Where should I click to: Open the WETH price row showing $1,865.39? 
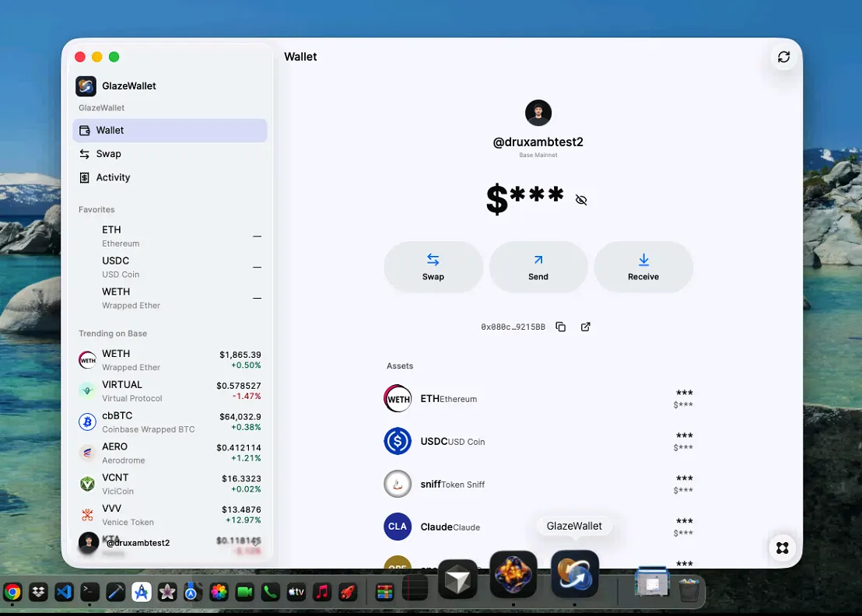click(170, 360)
